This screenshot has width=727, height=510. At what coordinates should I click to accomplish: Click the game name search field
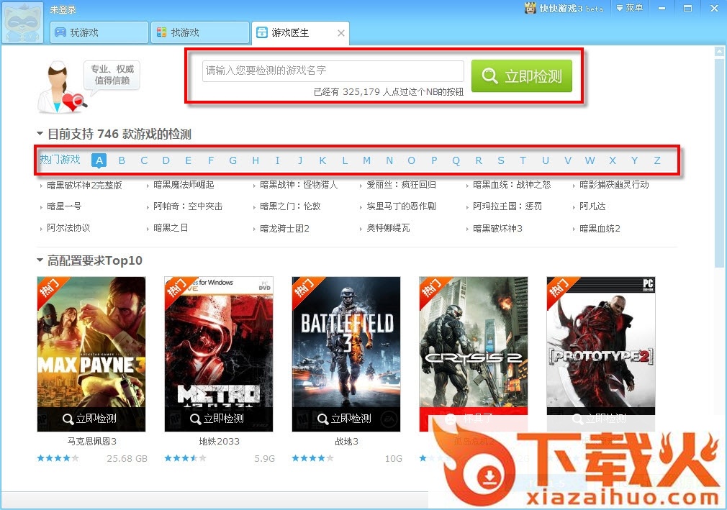[333, 71]
